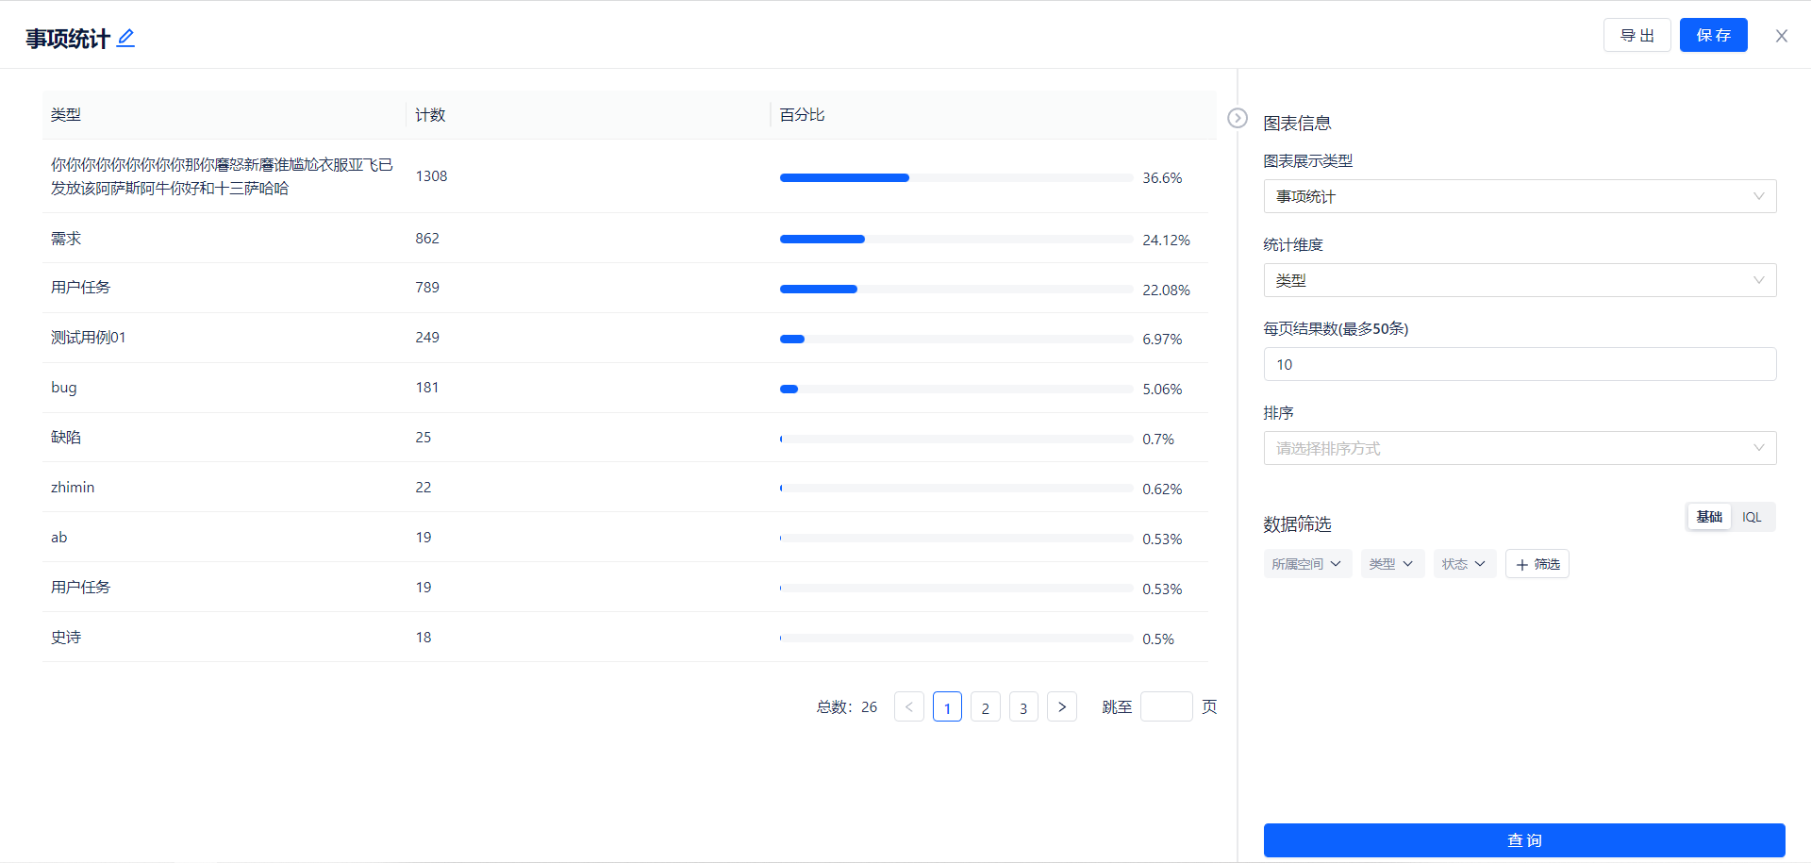Click the long 你你你 type name cell
This screenshot has height=863, width=1811.
[x=222, y=176]
